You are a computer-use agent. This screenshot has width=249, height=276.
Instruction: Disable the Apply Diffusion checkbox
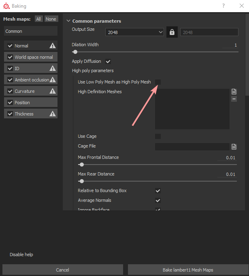(x=108, y=62)
